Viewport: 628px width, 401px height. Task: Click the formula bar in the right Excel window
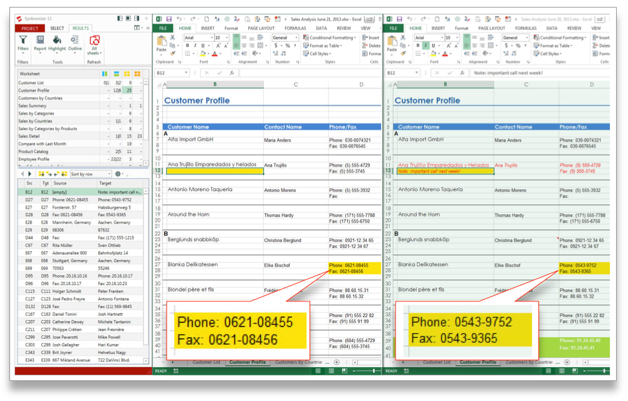(541, 73)
